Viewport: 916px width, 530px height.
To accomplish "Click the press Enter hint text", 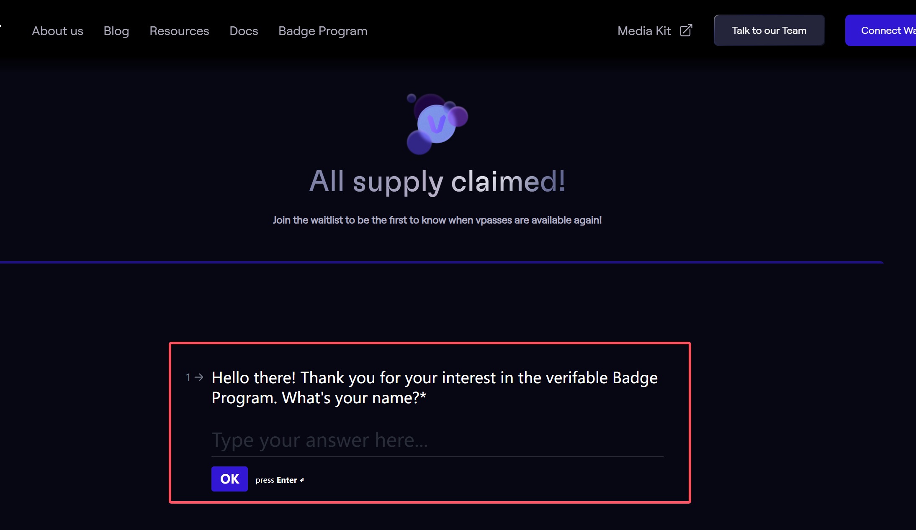I will 276,480.
